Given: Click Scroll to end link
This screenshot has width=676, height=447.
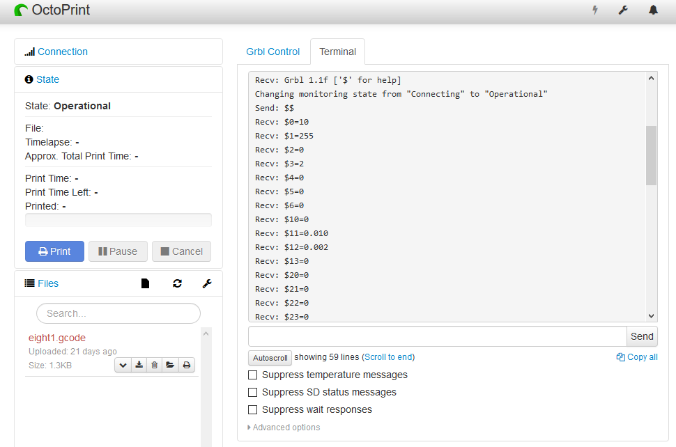Looking at the screenshot, I should point(388,357).
